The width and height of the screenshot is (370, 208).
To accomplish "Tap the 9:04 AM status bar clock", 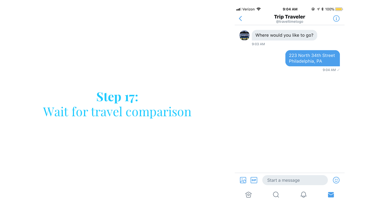I will (x=290, y=9).
